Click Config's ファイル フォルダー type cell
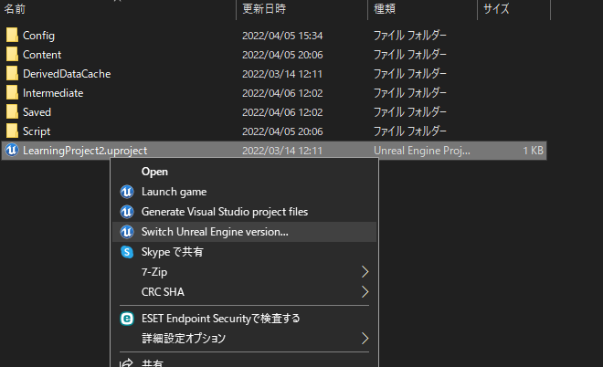Viewport: 603px width, 367px height. tap(410, 36)
